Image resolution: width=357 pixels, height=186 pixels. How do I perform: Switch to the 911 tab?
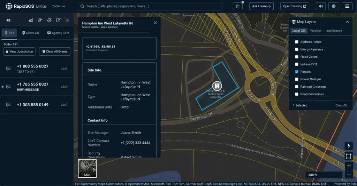(x=9, y=33)
